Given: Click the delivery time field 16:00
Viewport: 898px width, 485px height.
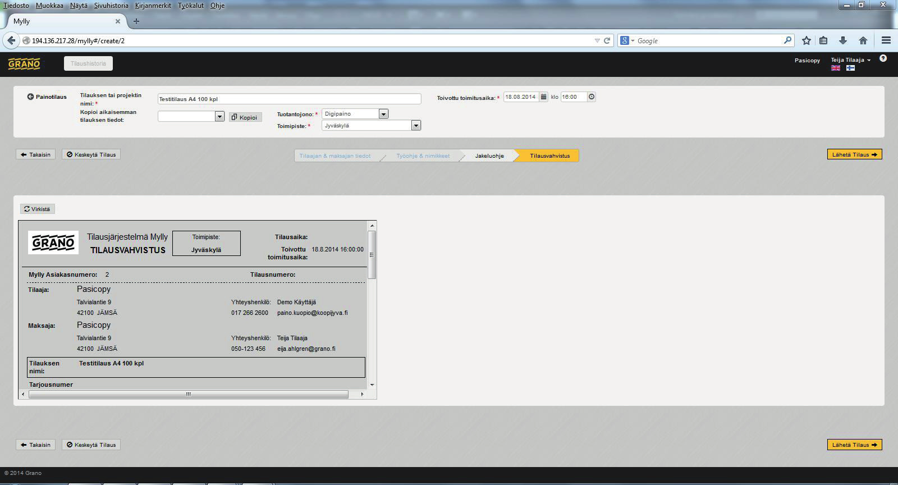Looking at the screenshot, I should tap(574, 97).
